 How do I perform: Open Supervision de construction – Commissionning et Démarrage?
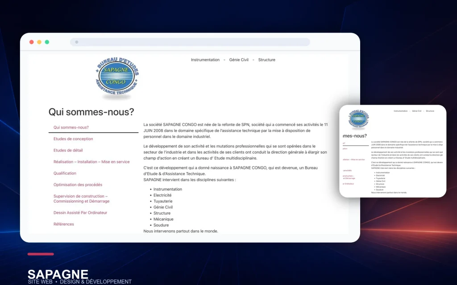[81, 199]
